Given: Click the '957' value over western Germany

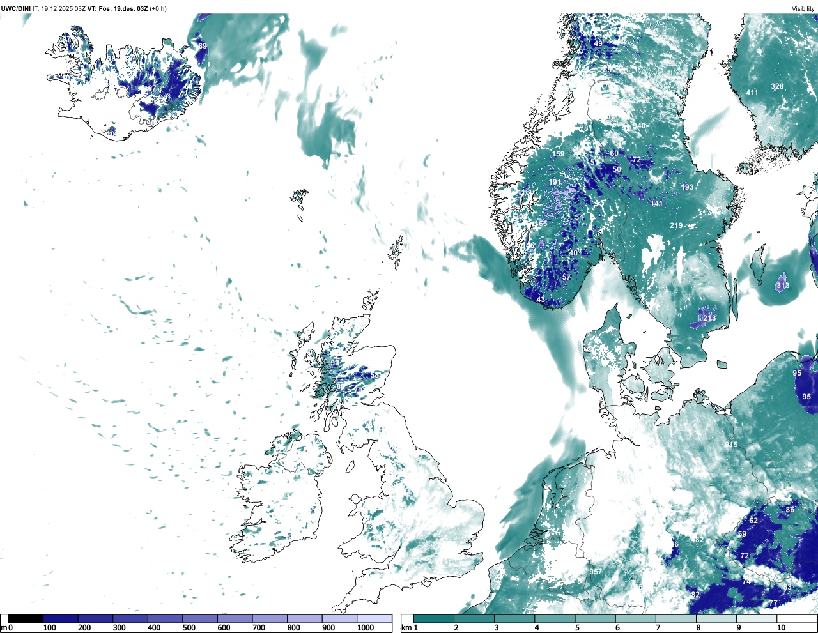Looking at the screenshot, I should point(596,572).
